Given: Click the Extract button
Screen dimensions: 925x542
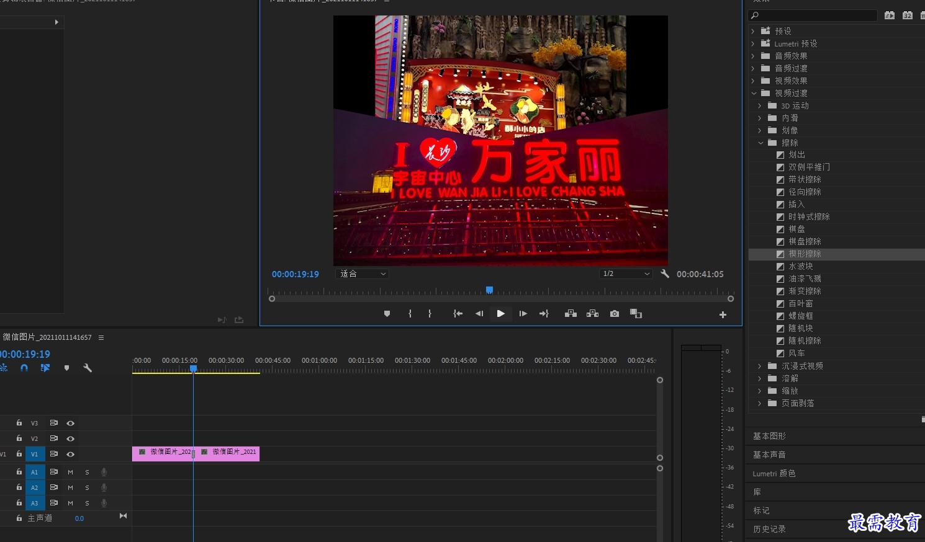Looking at the screenshot, I should pos(593,314).
